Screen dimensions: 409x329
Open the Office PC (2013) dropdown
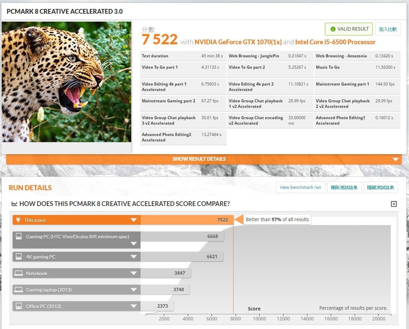[x=134, y=306]
